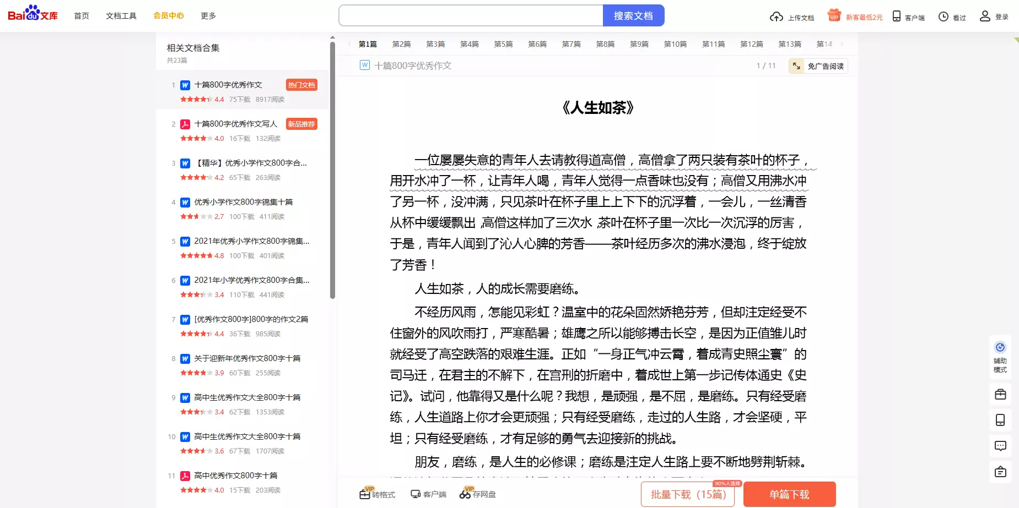This screenshot has width=1019, height=508.
Task: Open 【精华】优秀小学作文800字合 document
Action: 251,163
